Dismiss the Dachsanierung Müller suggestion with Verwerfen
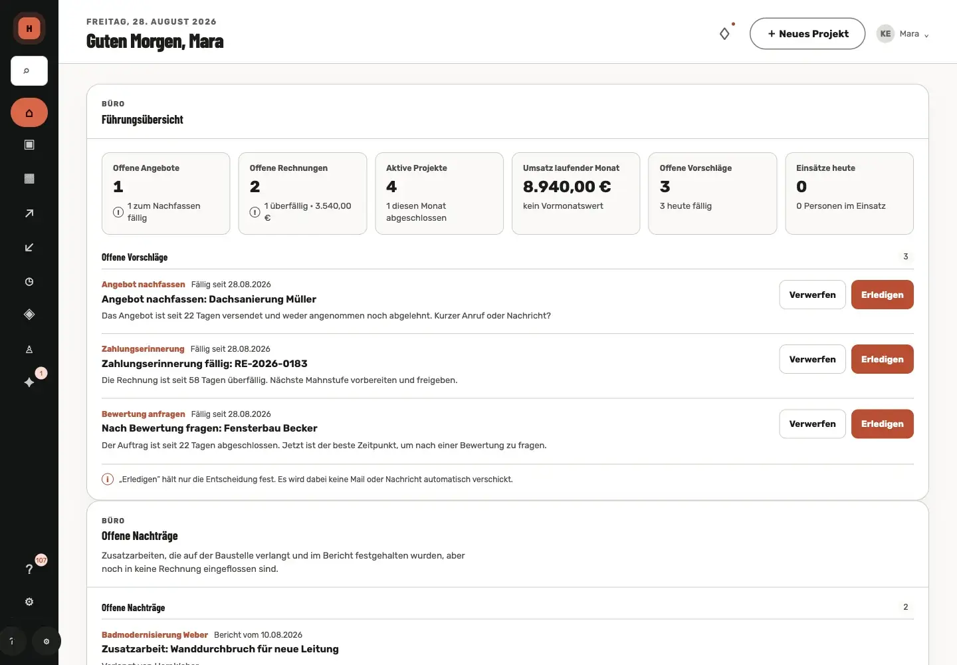 click(812, 295)
